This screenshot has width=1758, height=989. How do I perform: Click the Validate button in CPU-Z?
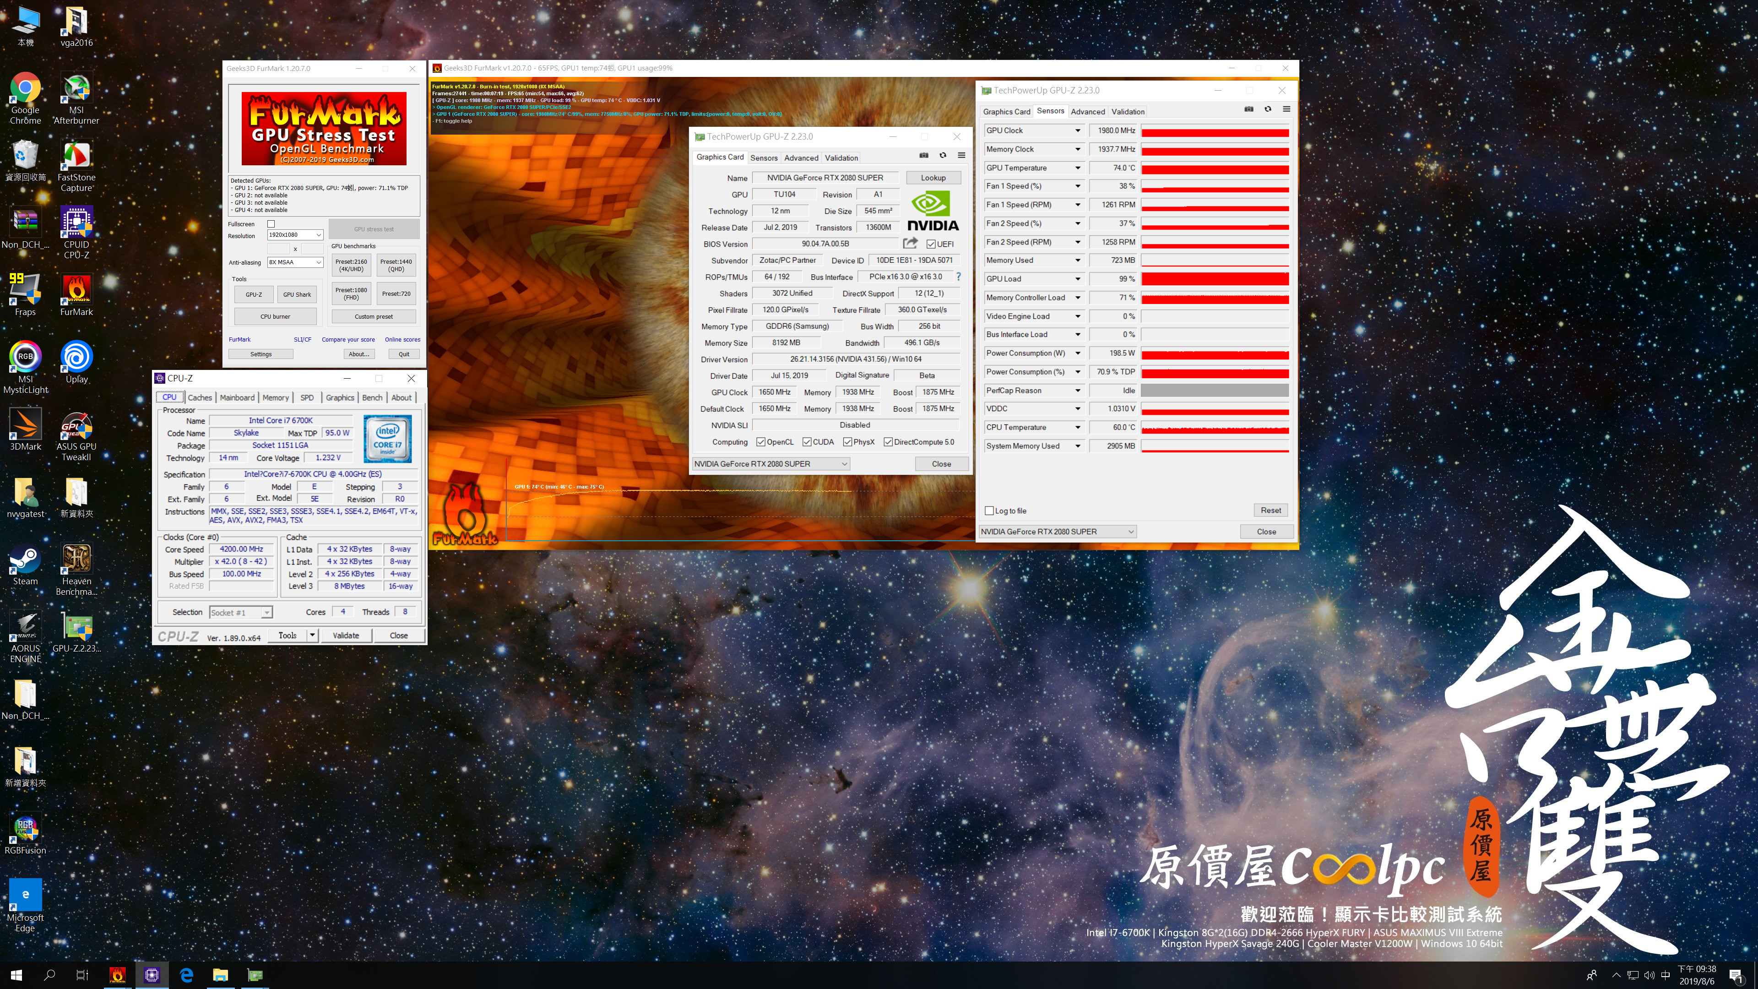(346, 636)
